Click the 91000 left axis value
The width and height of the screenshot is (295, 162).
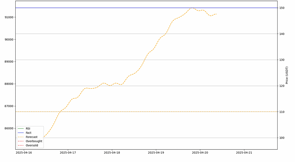point(9,17)
